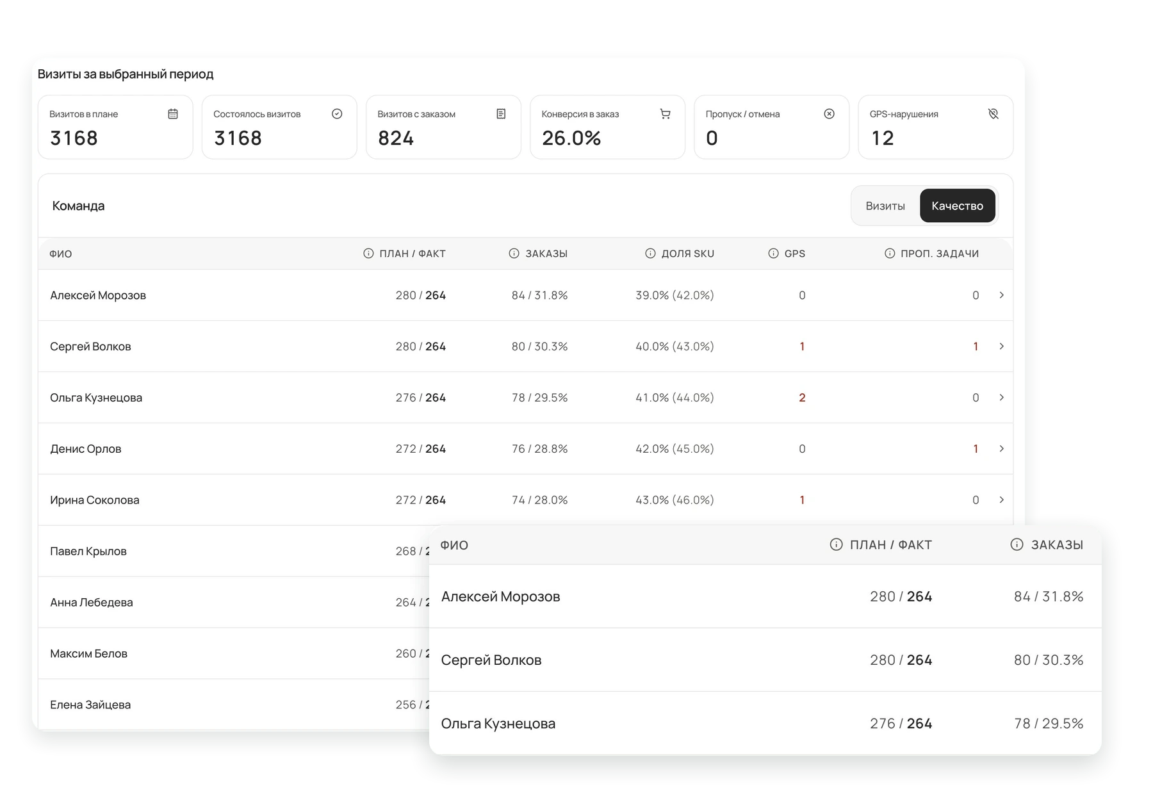This screenshot has width=1153, height=807.
Task: Click the ФИО column header in main table
Action: pyautogui.click(x=61, y=254)
